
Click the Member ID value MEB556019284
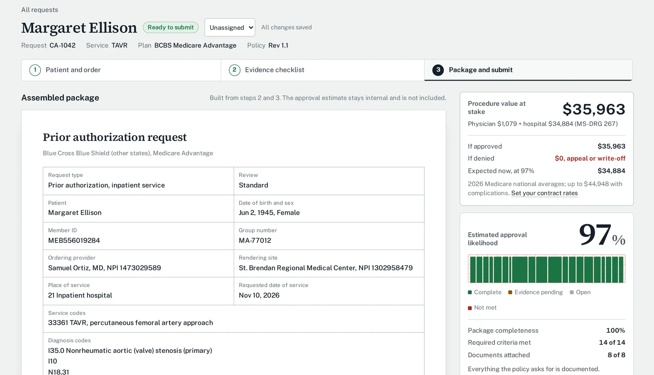point(74,241)
